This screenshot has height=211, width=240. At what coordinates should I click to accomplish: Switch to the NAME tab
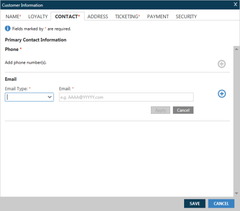14,16
